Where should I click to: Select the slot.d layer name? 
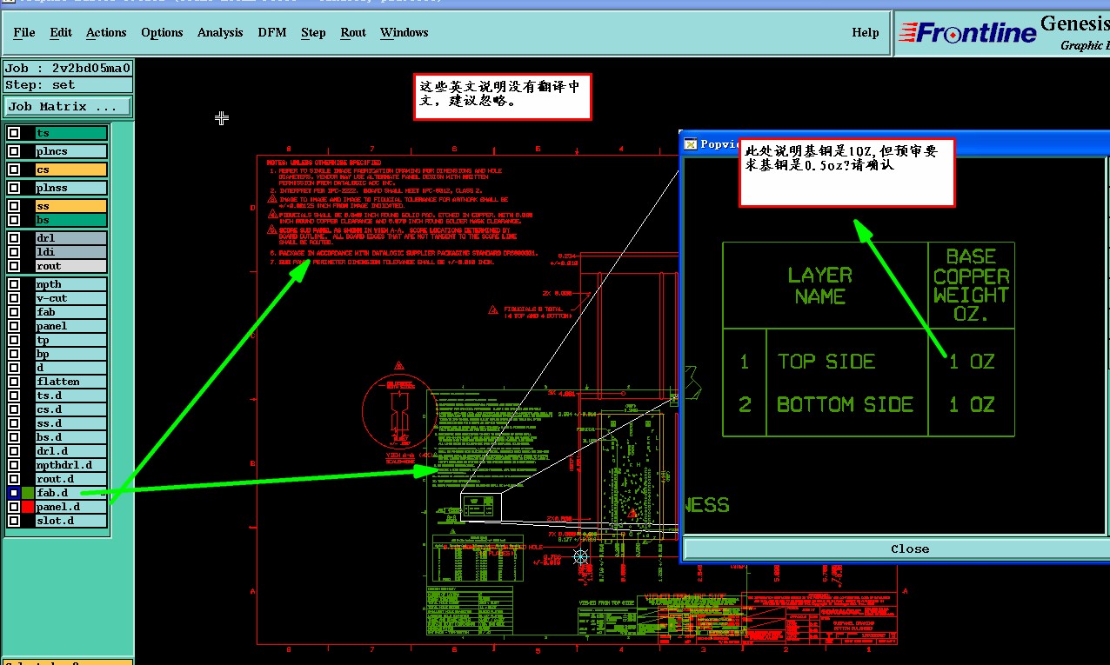pos(71,521)
